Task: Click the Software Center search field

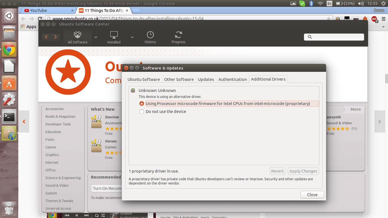Action: 334,37
